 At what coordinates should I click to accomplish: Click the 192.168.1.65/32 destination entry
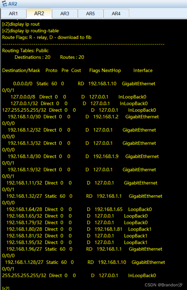tap(24, 216)
